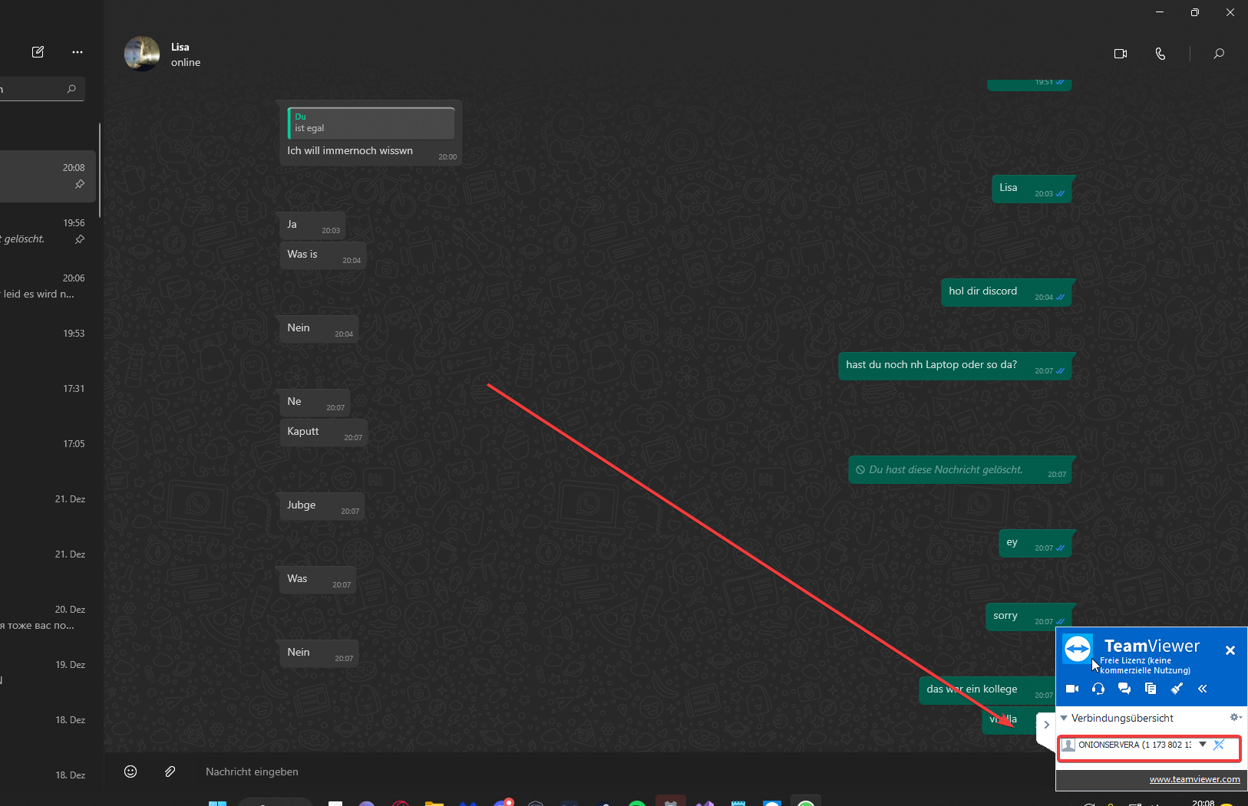This screenshot has width=1248, height=806.
Task: Click the paperclip attach file icon
Action: (x=170, y=771)
